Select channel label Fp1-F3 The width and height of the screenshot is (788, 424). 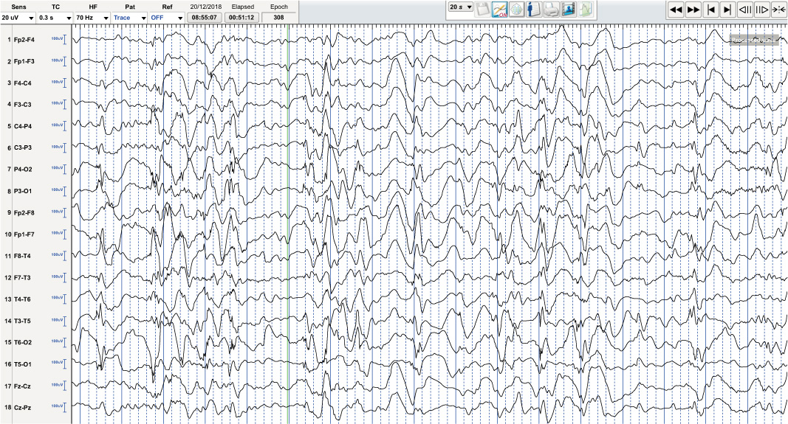click(24, 61)
